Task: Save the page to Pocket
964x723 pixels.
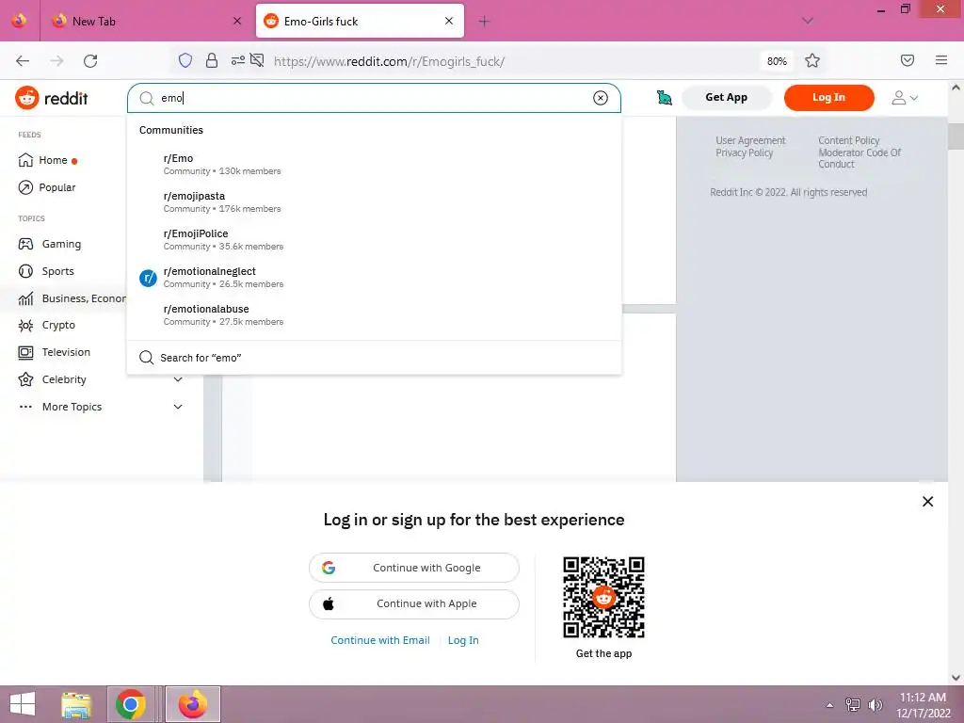Action: click(x=907, y=61)
